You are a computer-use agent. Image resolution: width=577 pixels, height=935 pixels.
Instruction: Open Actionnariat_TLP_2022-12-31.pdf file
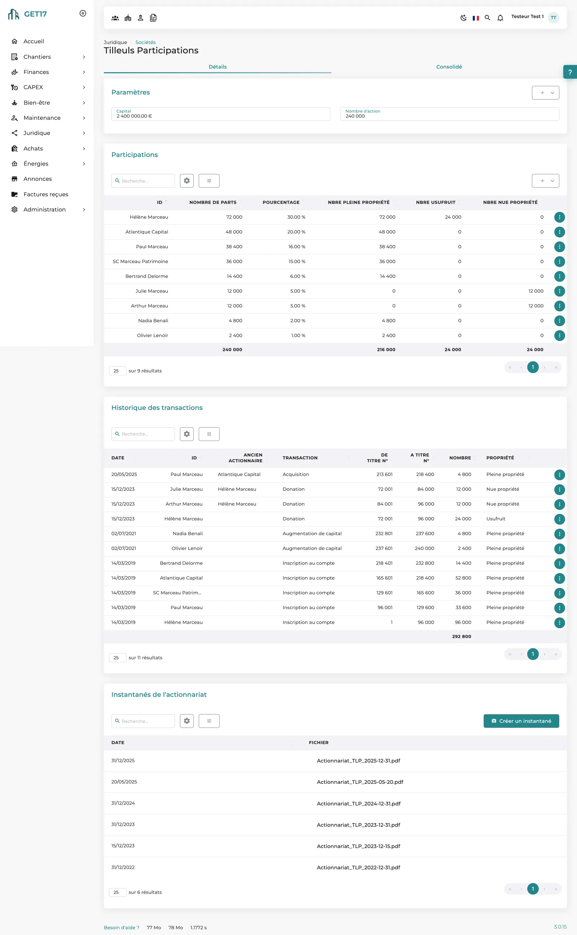358,868
